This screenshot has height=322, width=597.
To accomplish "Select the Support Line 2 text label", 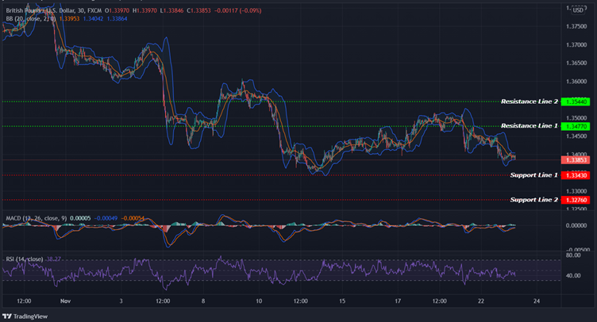I will [x=533, y=200].
